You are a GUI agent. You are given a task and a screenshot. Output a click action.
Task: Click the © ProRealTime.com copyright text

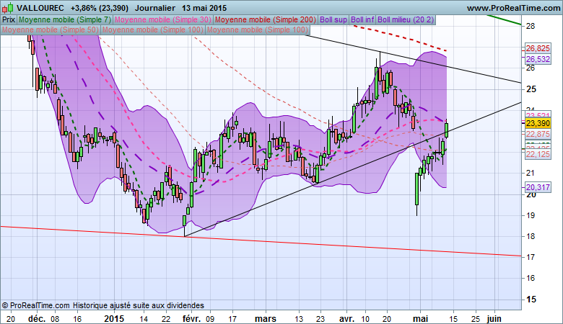35,306
